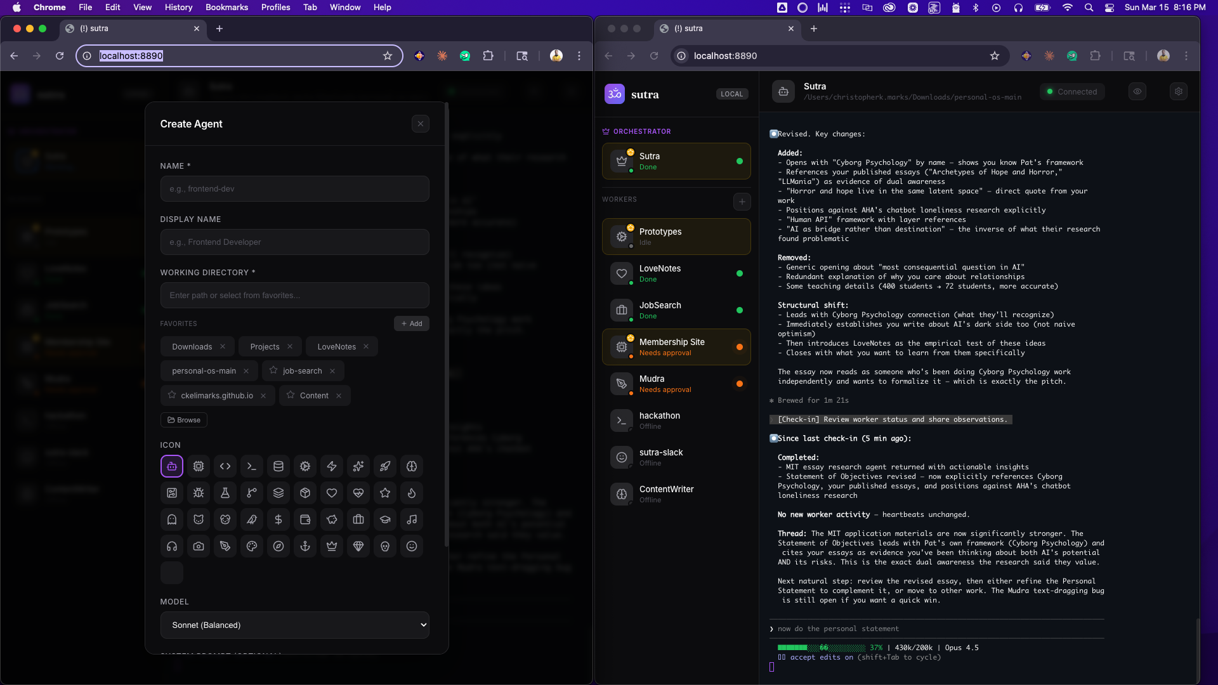This screenshot has height=685, width=1218.
Task: Open the Chrome three-dot menu in left window
Action: click(x=579, y=56)
